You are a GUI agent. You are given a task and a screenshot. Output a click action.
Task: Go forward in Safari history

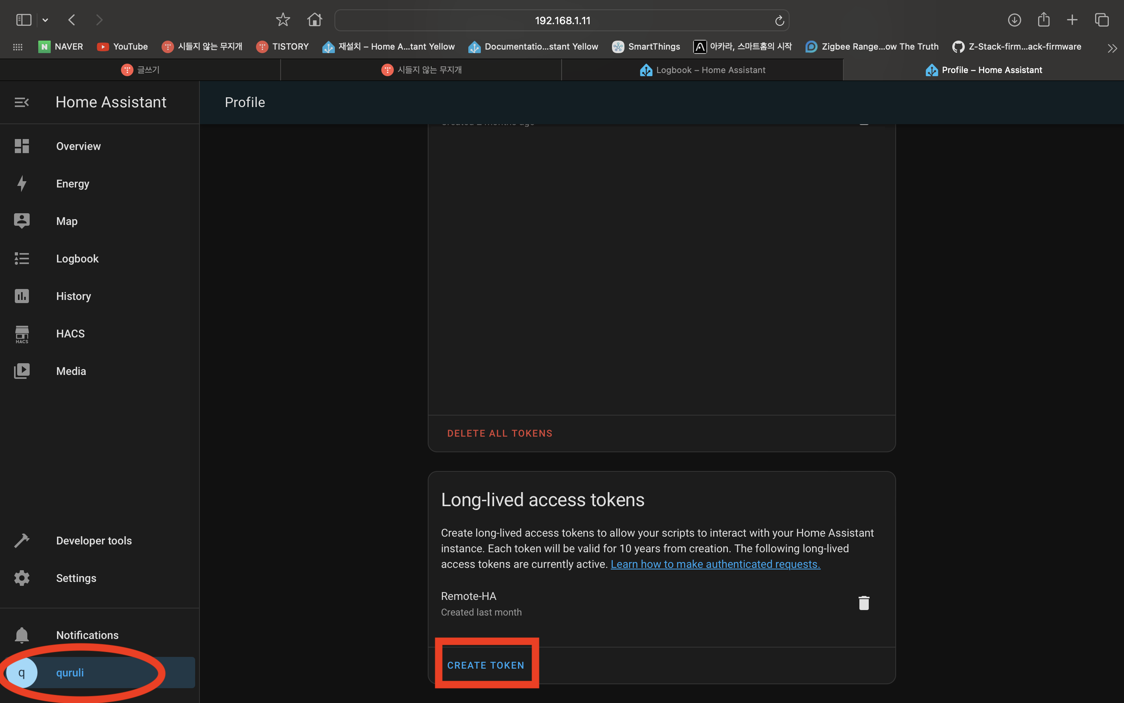pyautogui.click(x=99, y=20)
